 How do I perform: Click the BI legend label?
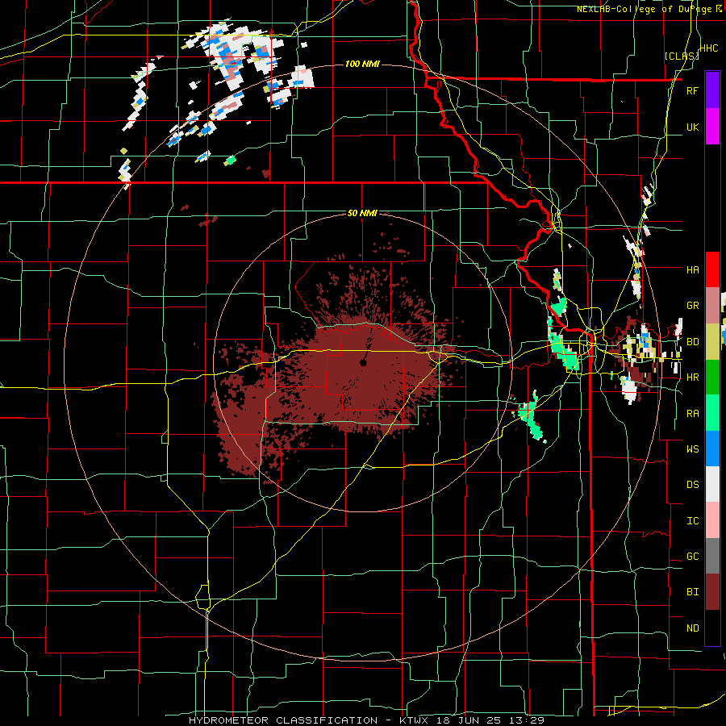(x=692, y=592)
